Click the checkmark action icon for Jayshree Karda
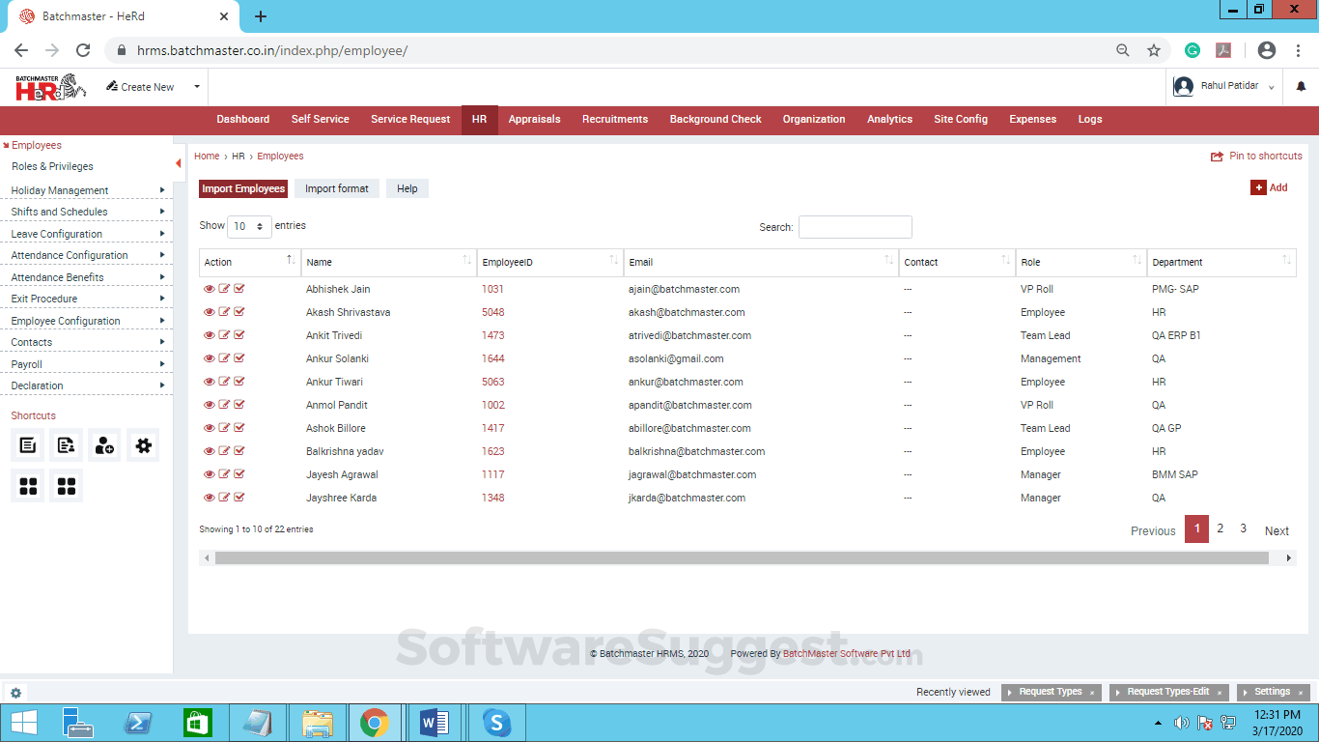1319x742 pixels. (x=239, y=498)
